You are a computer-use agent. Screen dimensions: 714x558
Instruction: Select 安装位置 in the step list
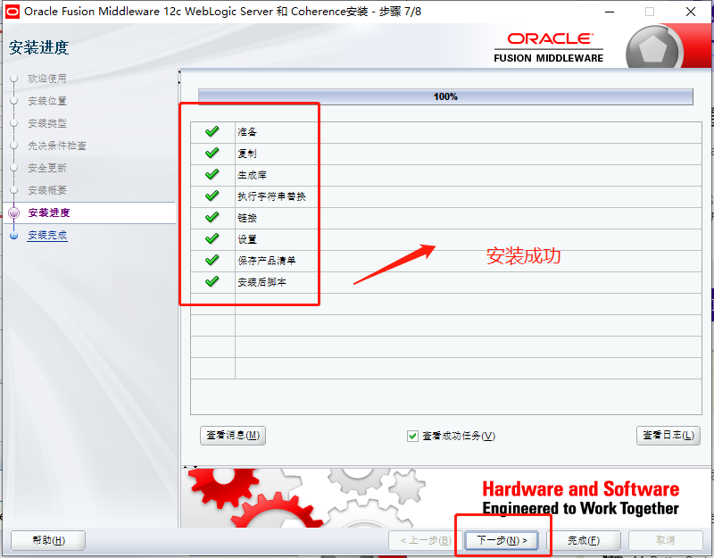pyautogui.click(x=47, y=101)
